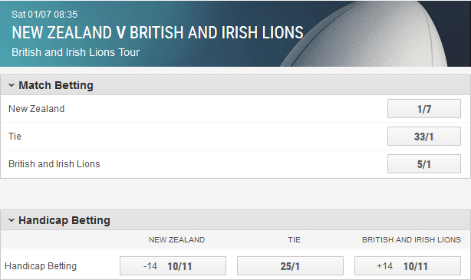Screen dimensions: 471x280
Task: Click the New Zealand v British and Irish Lions title
Action: 157,32
